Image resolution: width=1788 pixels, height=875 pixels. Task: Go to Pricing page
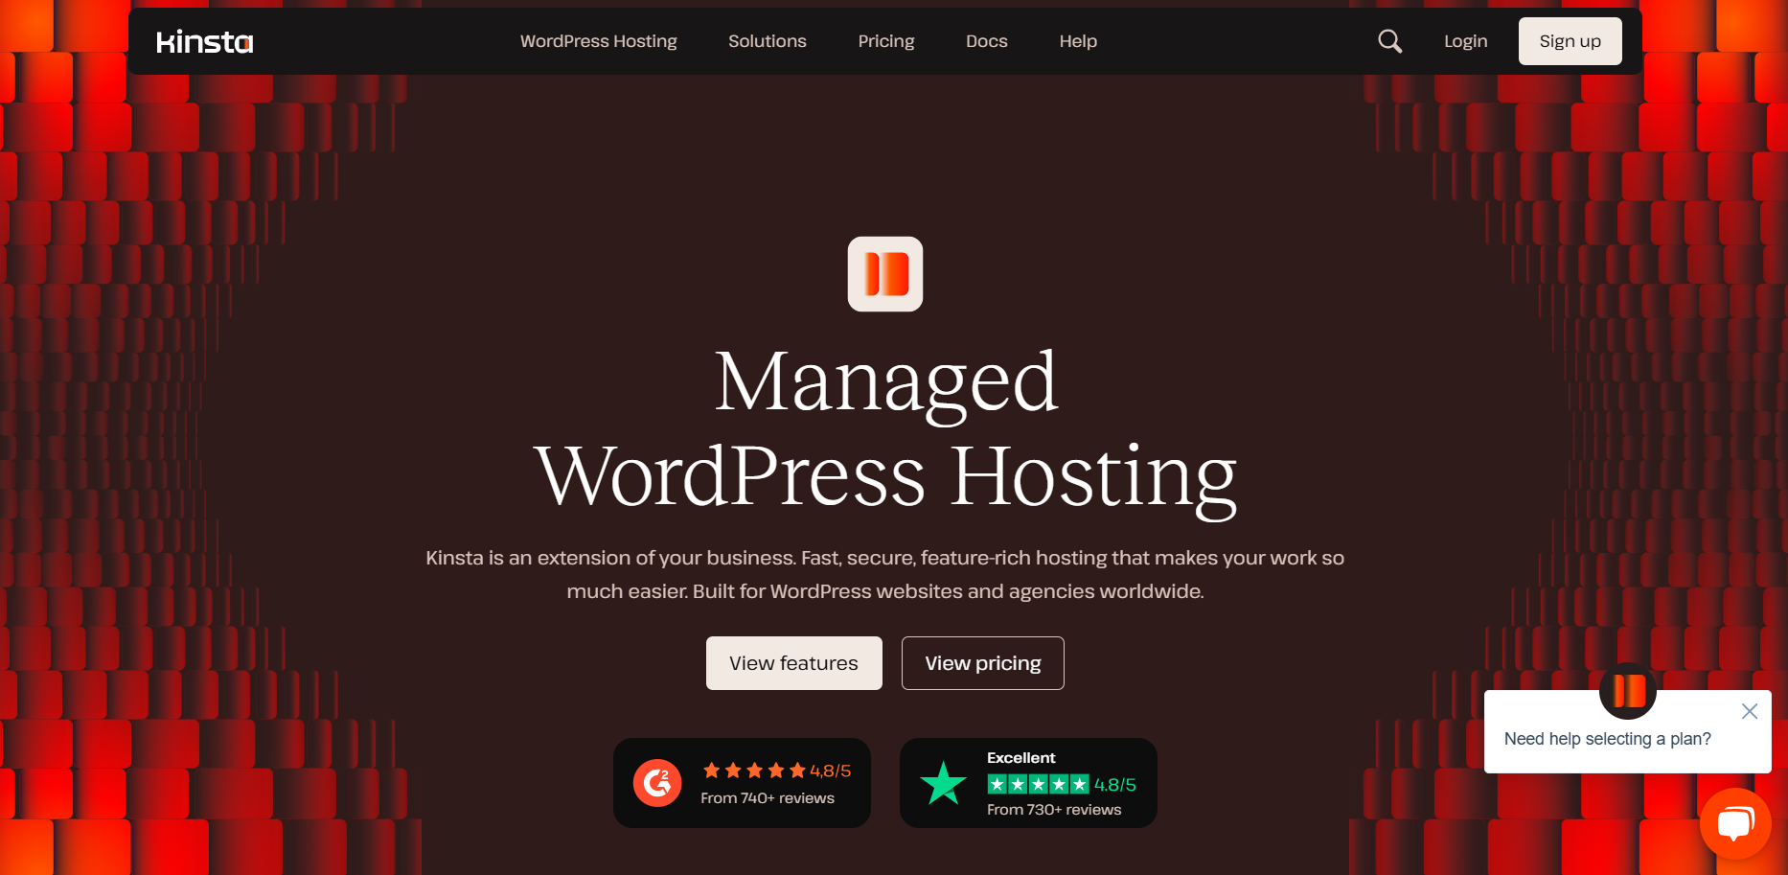point(886,41)
